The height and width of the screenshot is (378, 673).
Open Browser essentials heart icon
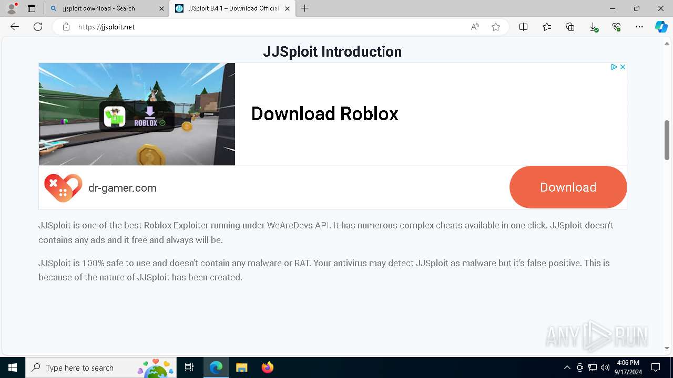(x=616, y=27)
